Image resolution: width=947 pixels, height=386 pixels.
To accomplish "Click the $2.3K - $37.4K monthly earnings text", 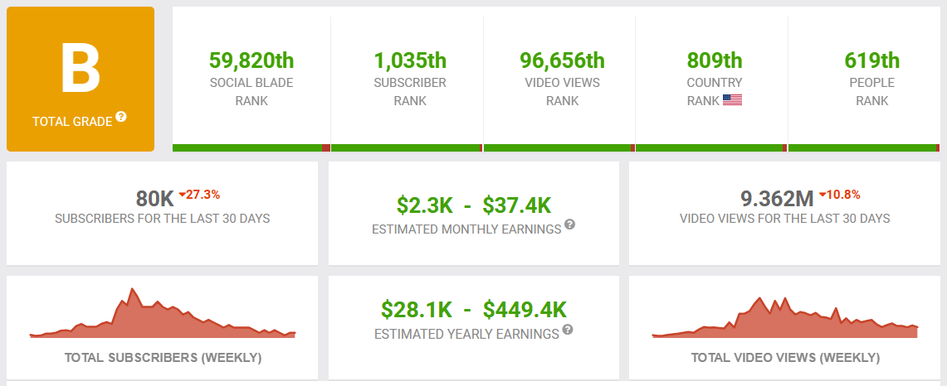I will point(473,205).
